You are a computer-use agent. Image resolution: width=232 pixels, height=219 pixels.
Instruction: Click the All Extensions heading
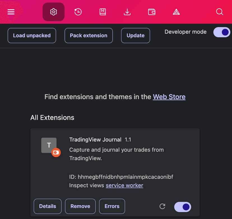pyautogui.click(x=52, y=117)
